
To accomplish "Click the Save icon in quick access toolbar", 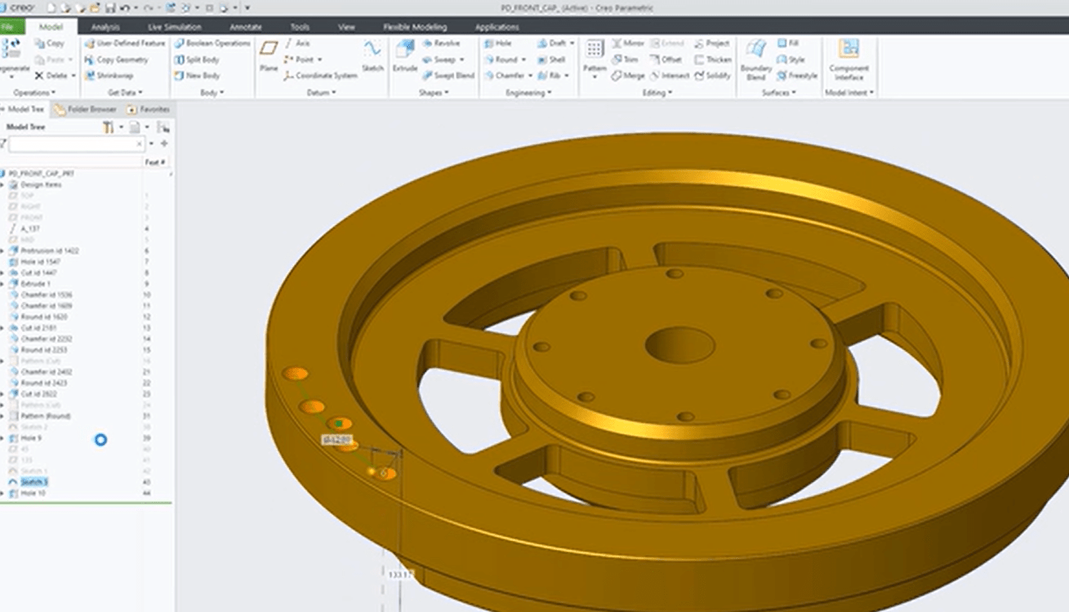I will pyautogui.click(x=109, y=8).
